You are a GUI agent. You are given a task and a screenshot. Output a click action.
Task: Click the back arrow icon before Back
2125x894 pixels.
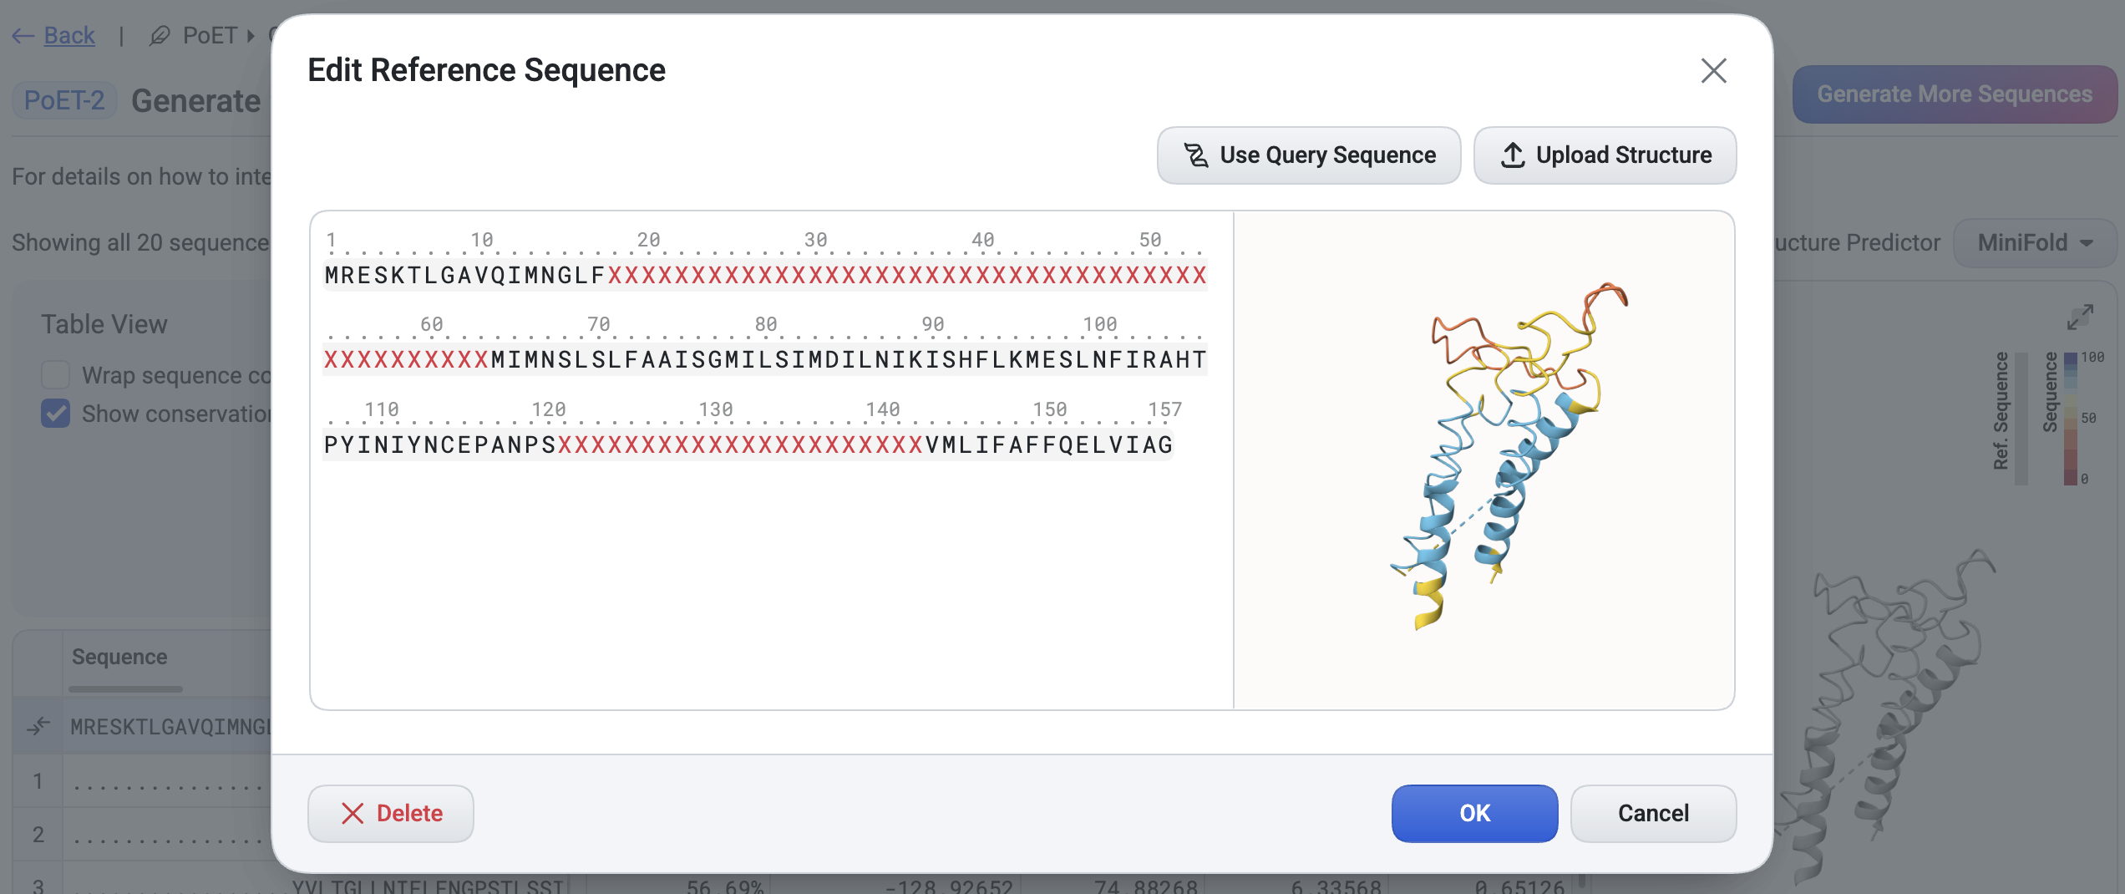coord(23,35)
